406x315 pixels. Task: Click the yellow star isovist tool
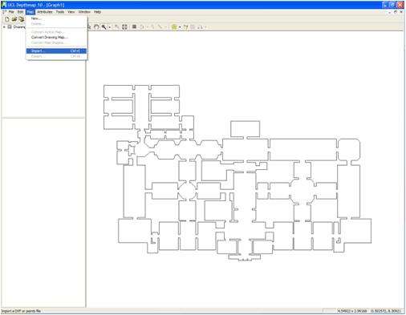[174, 27]
